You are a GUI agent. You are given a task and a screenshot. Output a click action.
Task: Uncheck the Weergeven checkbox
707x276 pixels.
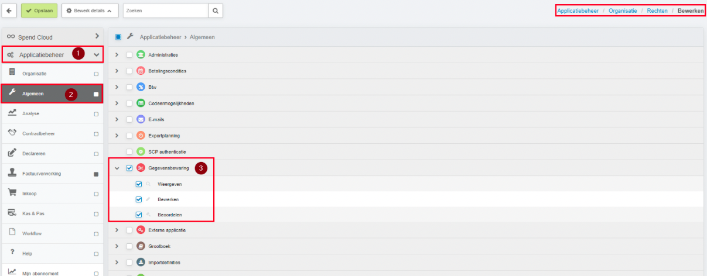pyautogui.click(x=139, y=184)
